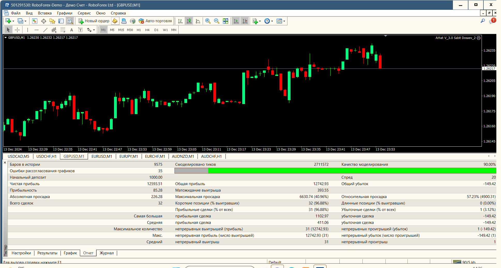501x268 pixels.
Task: Select the text label 'T' tool
Action: click(x=80, y=30)
